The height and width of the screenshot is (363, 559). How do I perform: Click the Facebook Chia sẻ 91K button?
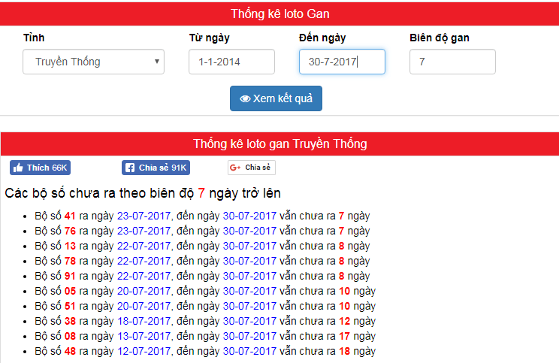click(156, 168)
